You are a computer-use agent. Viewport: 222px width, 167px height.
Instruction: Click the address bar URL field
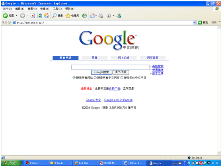click(104, 23)
